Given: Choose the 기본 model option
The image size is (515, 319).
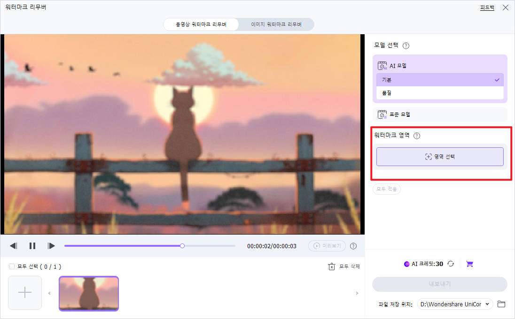Looking at the screenshot, I should pos(440,80).
